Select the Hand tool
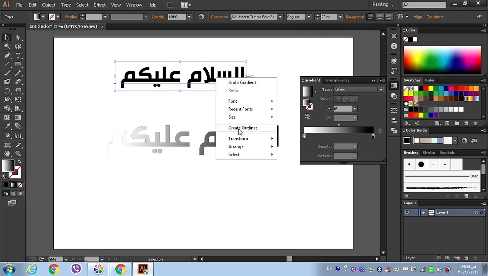 coord(7,153)
